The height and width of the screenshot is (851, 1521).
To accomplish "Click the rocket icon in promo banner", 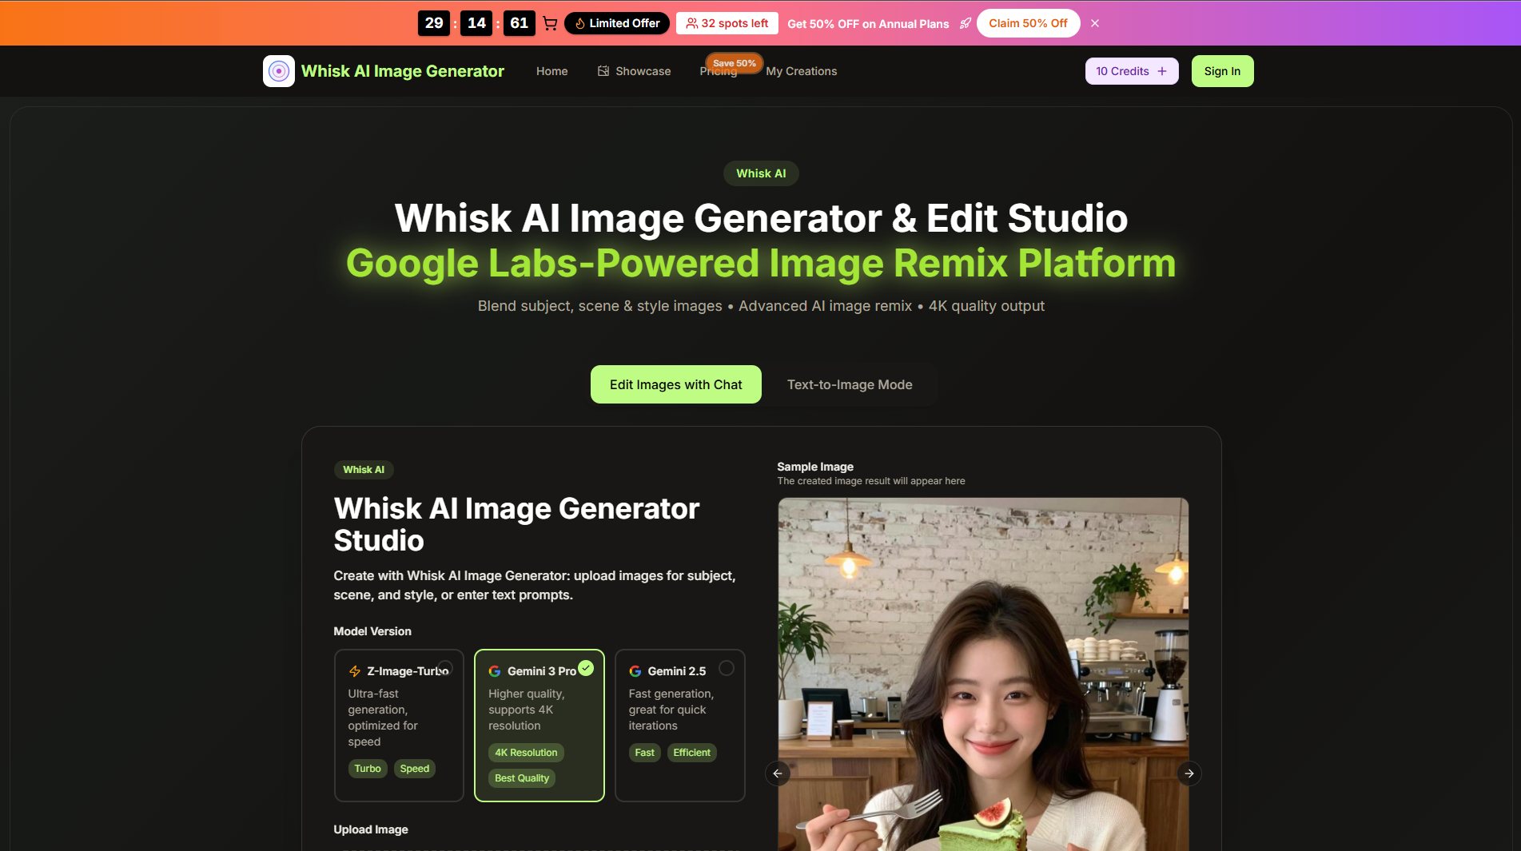I will pyautogui.click(x=966, y=23).
